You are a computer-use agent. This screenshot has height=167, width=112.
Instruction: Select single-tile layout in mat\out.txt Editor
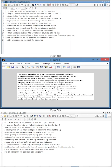(95, 5)
